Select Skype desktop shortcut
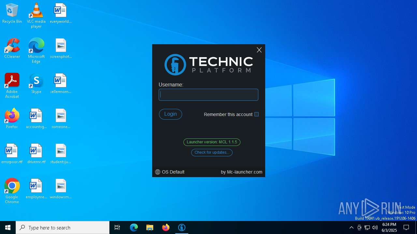Screen dimensions: 417x234 pos(36,84)
